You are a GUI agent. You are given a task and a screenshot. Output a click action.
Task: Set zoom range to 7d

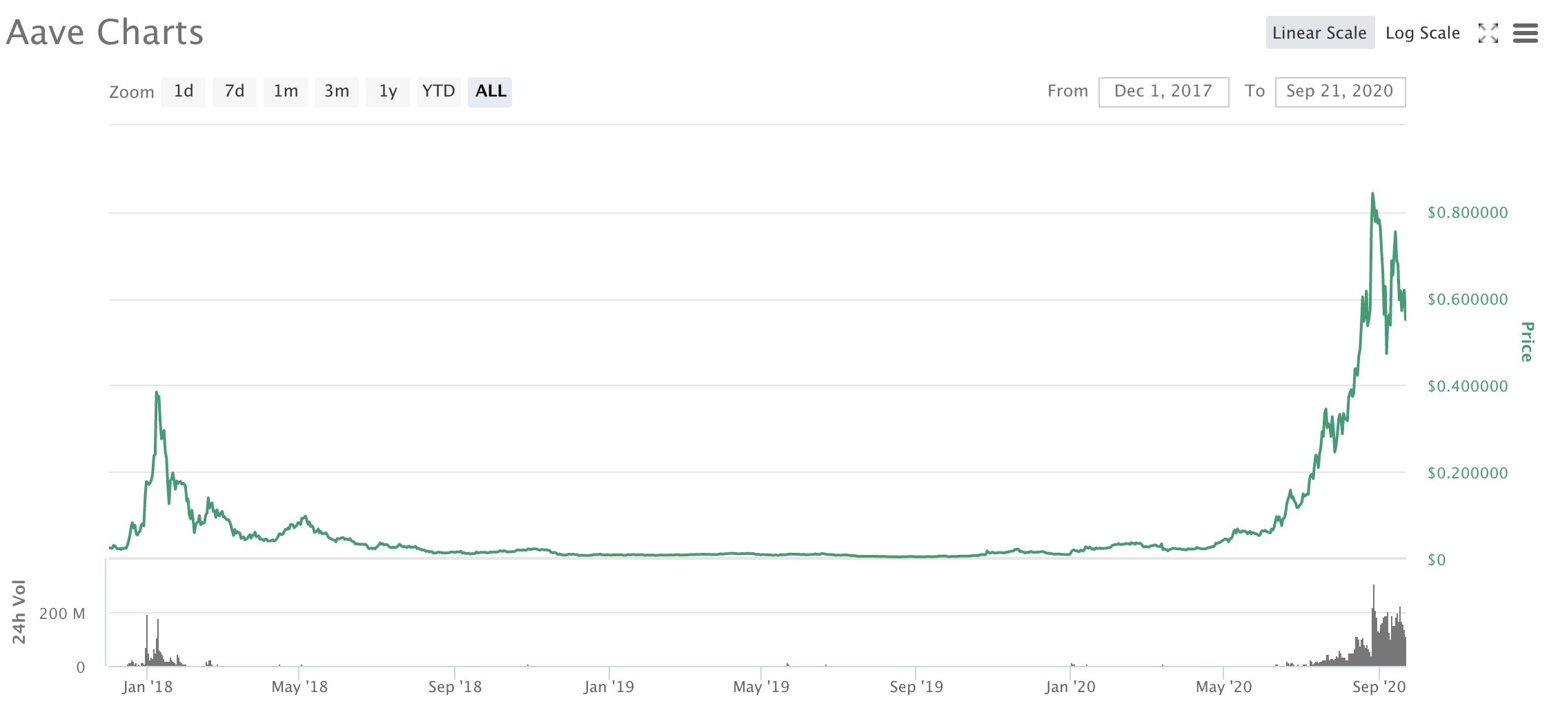(235, 92)
